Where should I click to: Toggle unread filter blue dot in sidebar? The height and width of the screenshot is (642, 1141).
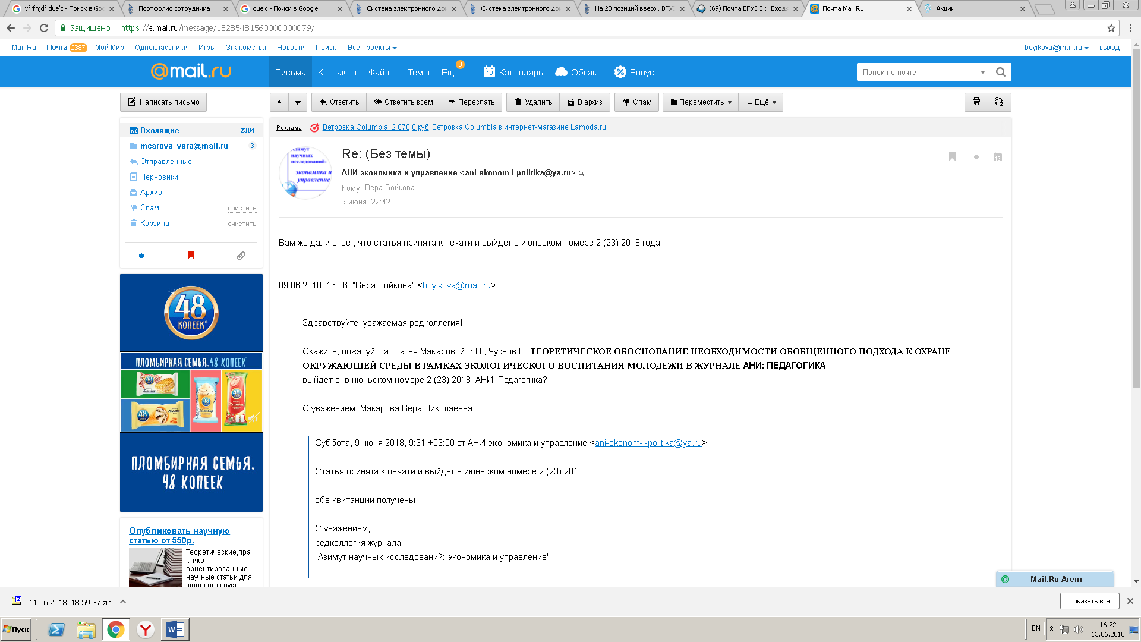[141, 256]
